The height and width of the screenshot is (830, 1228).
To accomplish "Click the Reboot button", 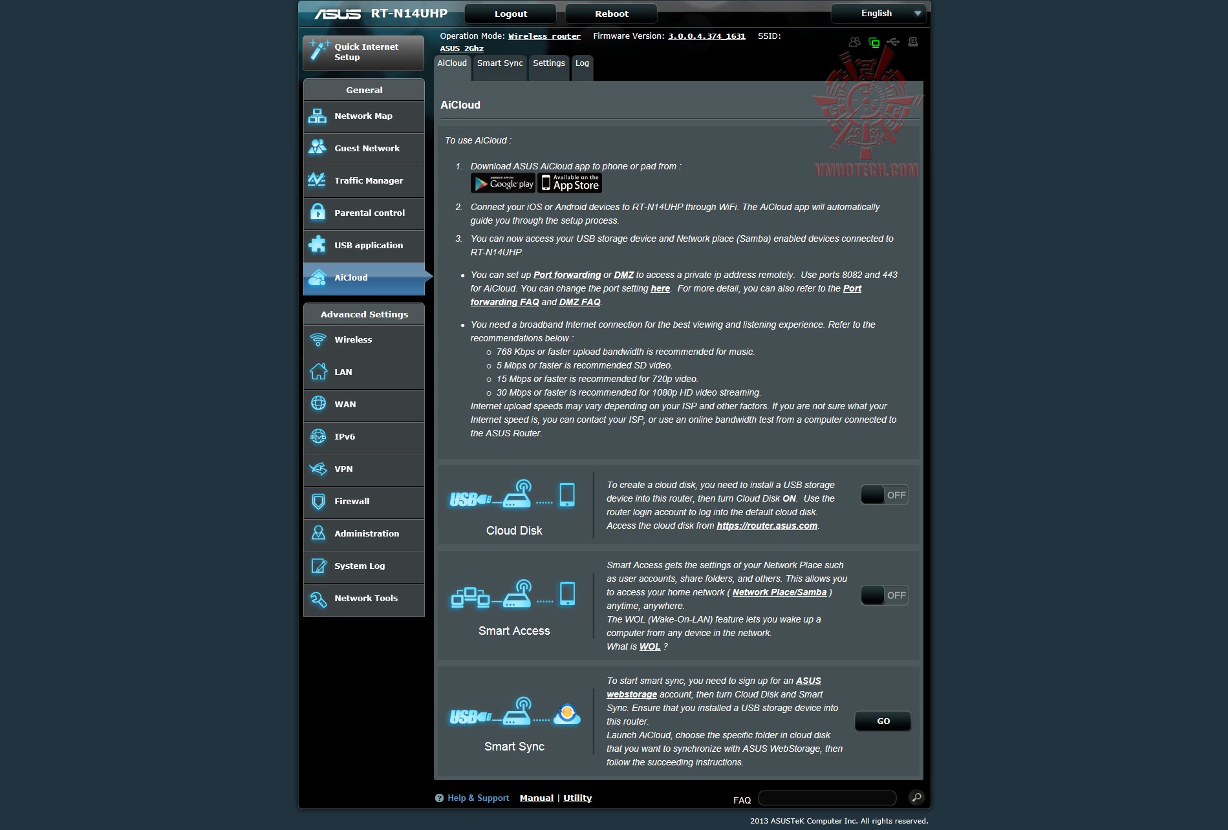I will point(612,14).
